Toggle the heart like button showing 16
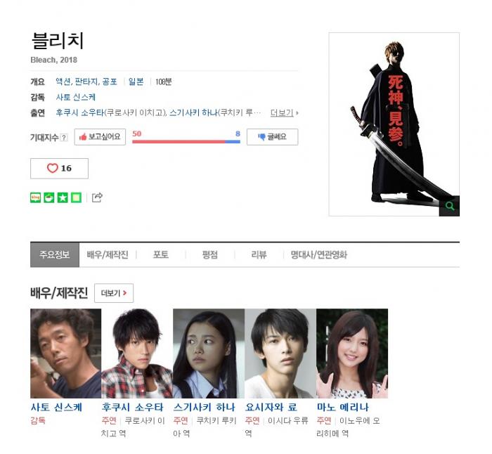 coord(59,169)
